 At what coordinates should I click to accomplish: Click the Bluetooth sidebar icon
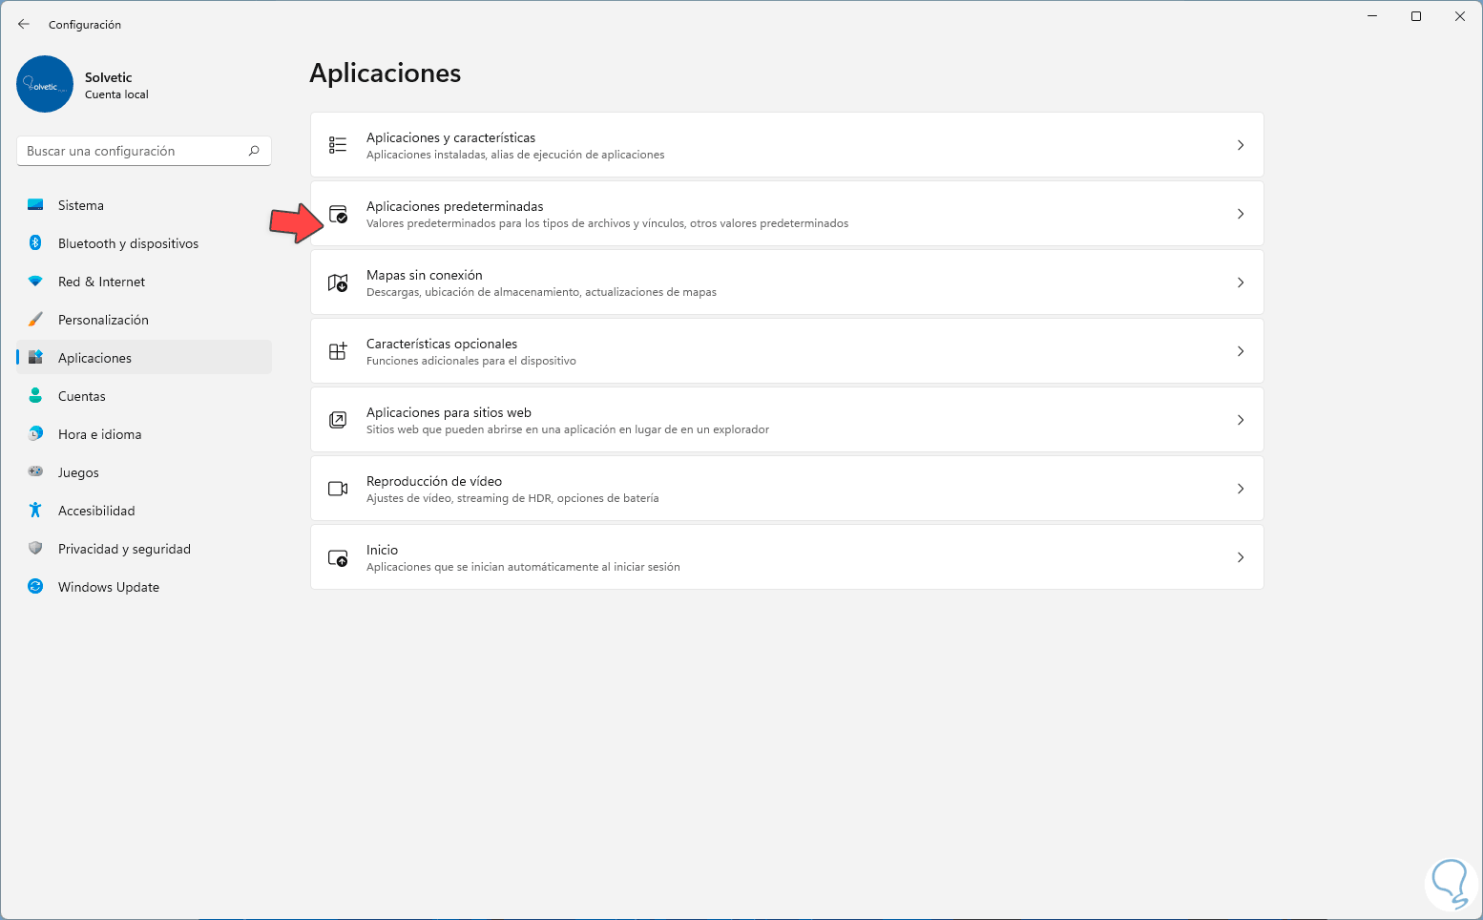pos(35,243)
